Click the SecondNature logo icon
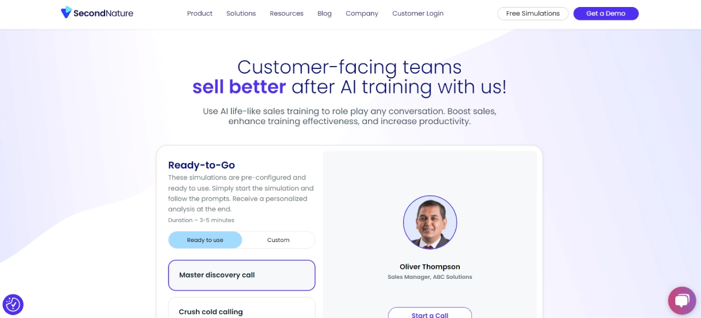 66,12
